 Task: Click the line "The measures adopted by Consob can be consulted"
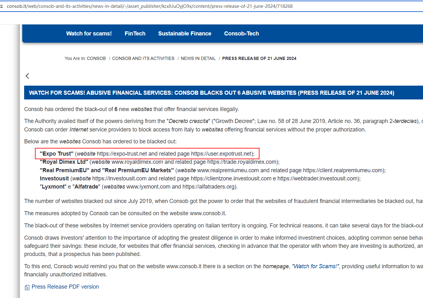(x=125, y=213)
